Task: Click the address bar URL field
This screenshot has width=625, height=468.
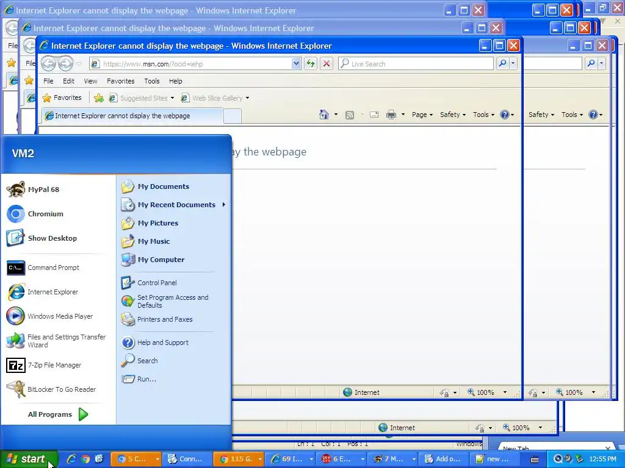Action: coord(190,63)
